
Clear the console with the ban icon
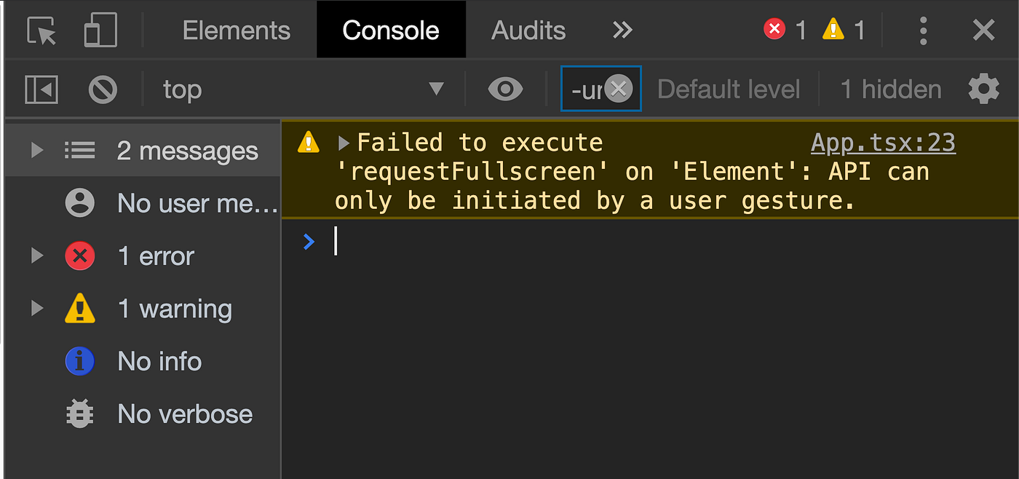(103, 90)
